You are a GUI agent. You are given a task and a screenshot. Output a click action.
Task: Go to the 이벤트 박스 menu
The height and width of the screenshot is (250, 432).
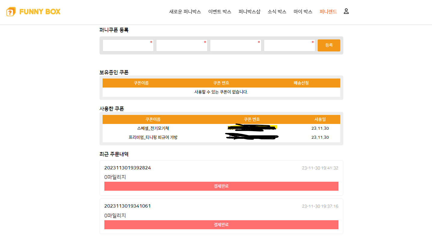220,12
